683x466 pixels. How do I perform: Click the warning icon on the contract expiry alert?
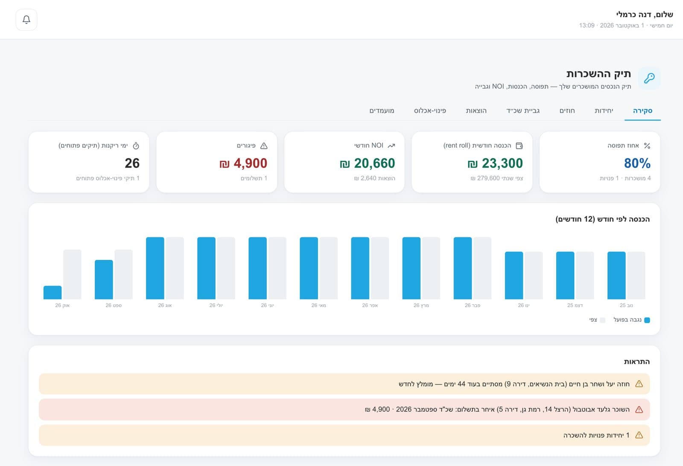639,384
